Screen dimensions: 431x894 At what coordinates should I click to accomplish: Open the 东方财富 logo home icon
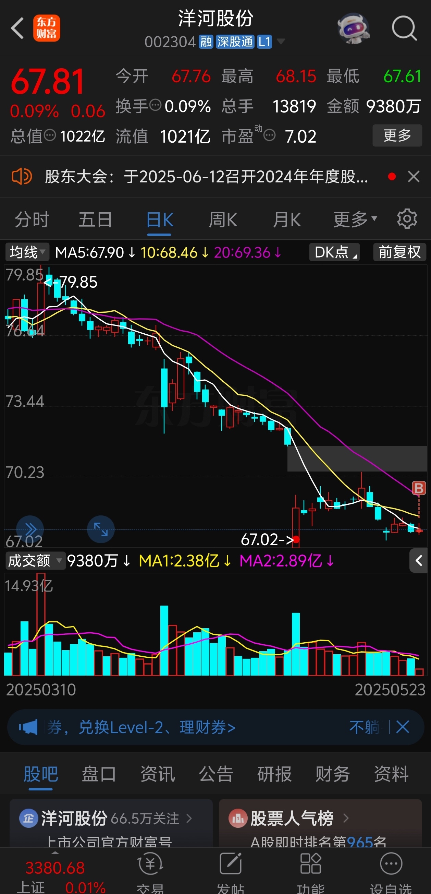47,28
